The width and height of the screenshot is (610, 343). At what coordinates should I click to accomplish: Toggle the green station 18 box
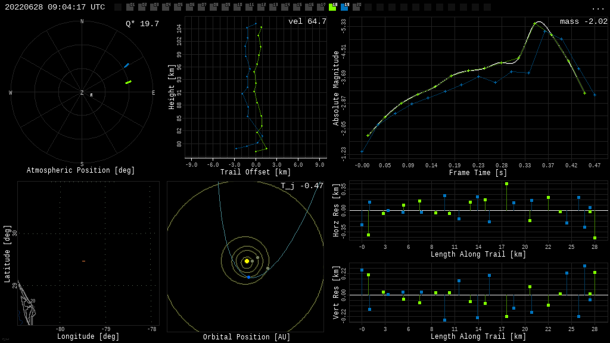coord(332,7)
